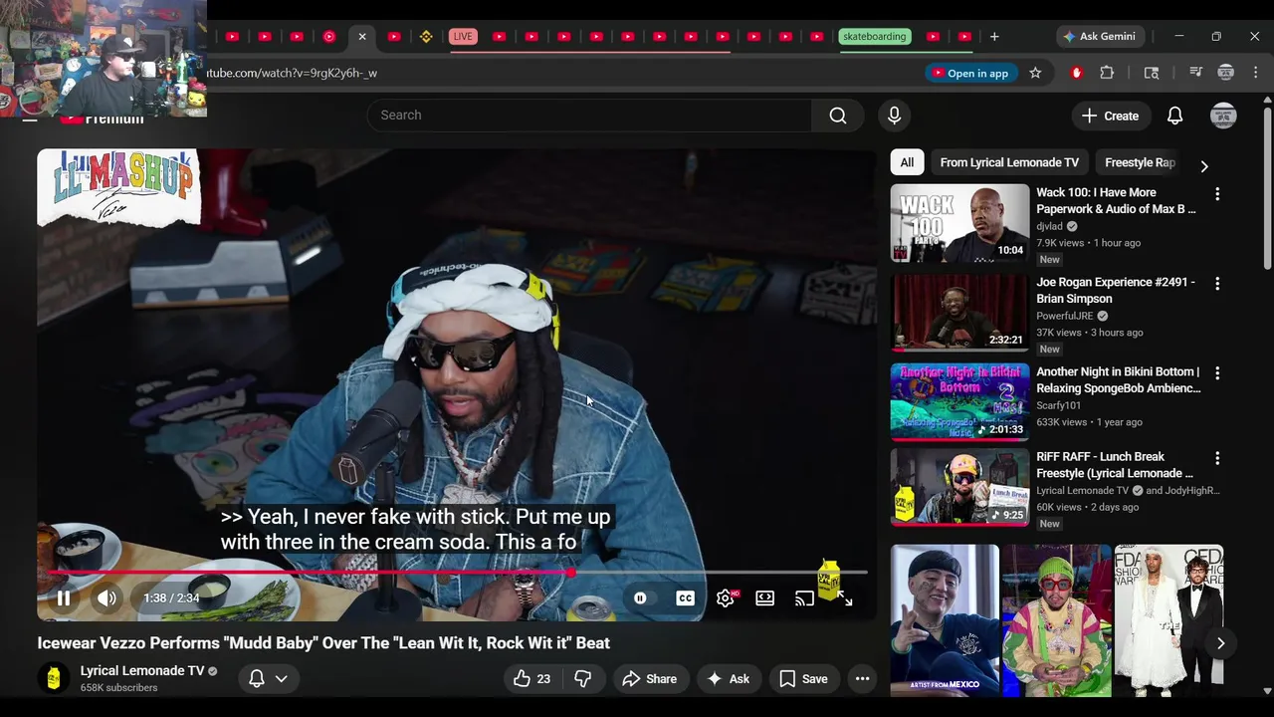Open player settings gear with HD badge

[726, 598]
